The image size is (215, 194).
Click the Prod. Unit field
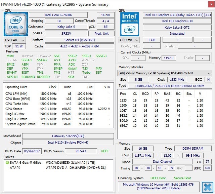point(101,33)
